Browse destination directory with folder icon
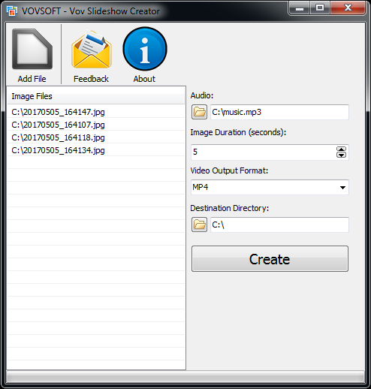Screen dimensions: 371x389 click(x=199, y=225)
